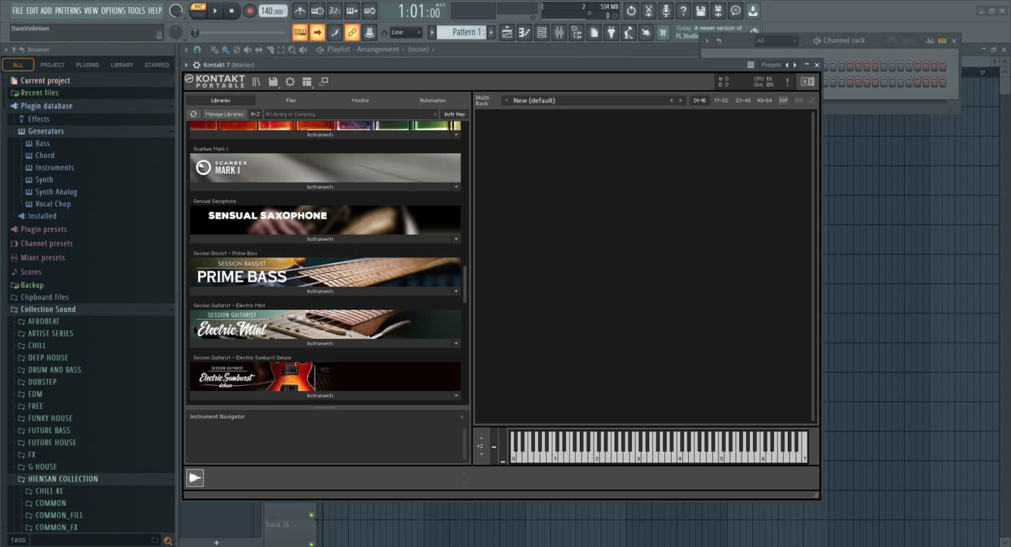The height and width of the screenshot is (547, 1011).
Task: Toggle the orange arrow auto-scroll button
Action: tap(317, 33)
